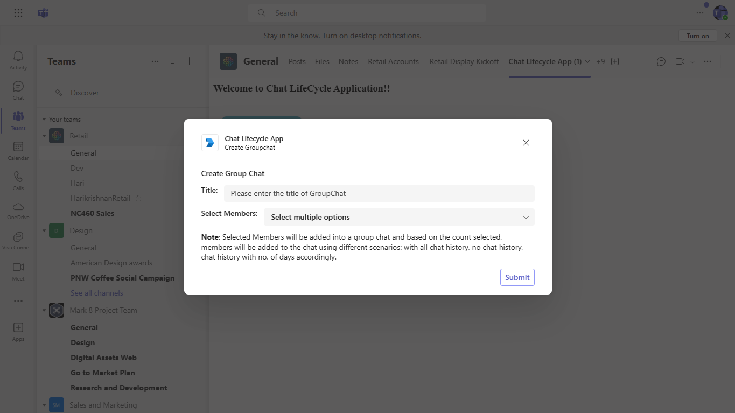
Task: Collapse the Retail team
Action: pos(44,136)
